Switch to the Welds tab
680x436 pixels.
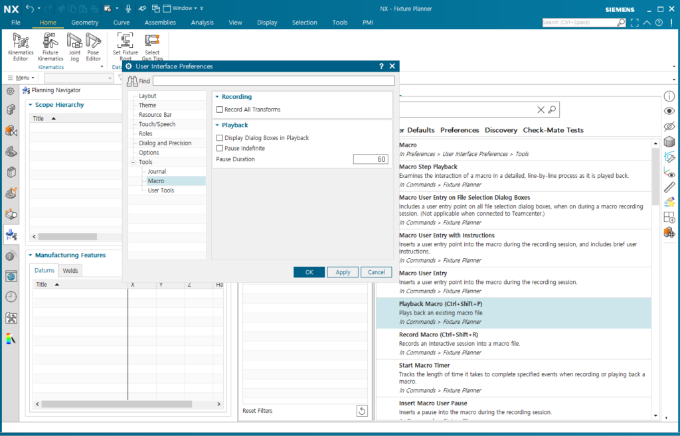(70, 271)
